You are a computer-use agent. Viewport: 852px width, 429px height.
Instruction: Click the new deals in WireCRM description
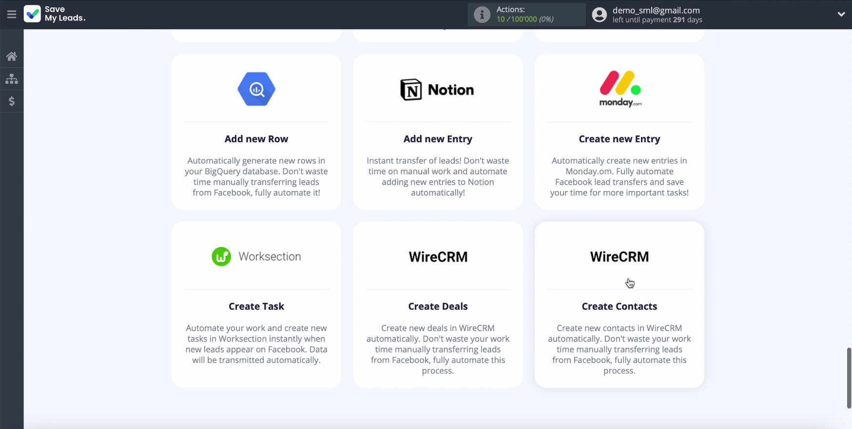pyautogui.click(x=438, y=349)
